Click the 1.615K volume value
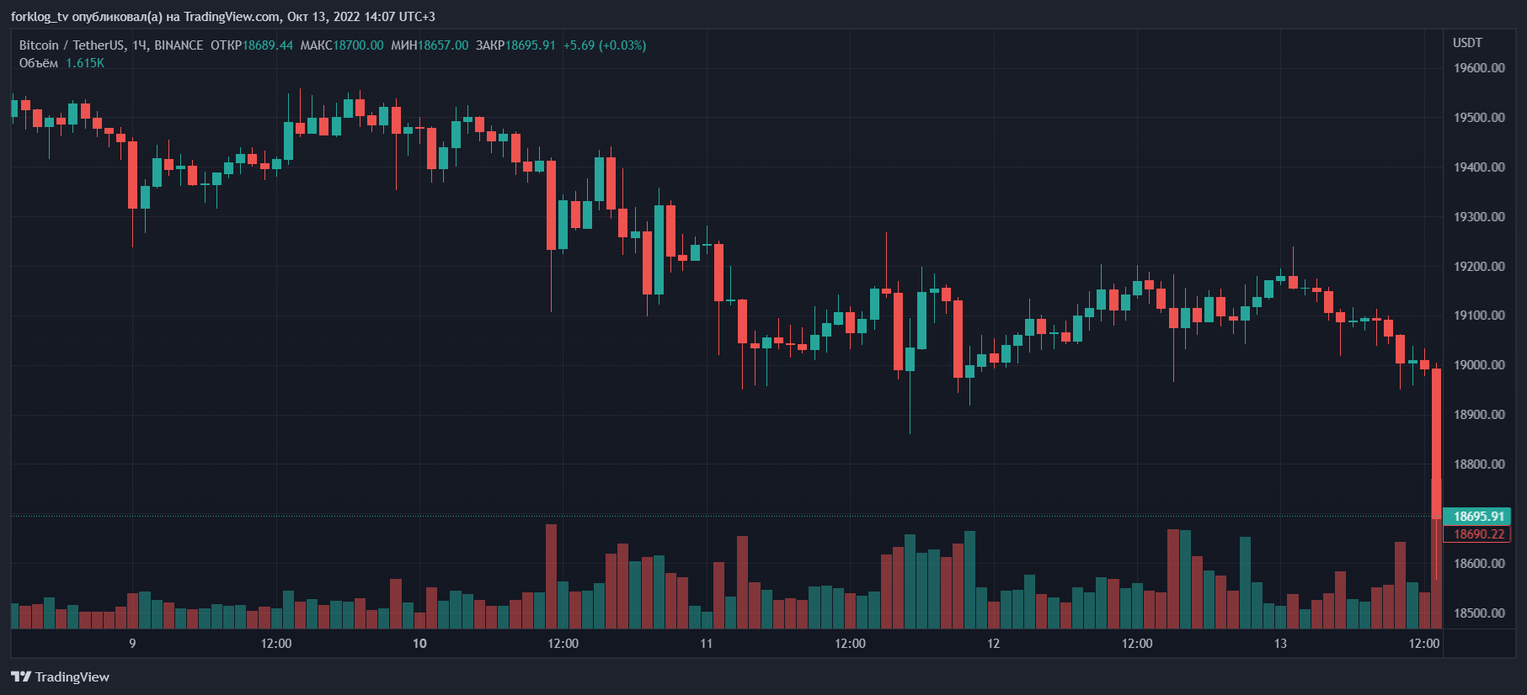The width and height of the screenshot is (1527, 695). (x=85, y=63)
